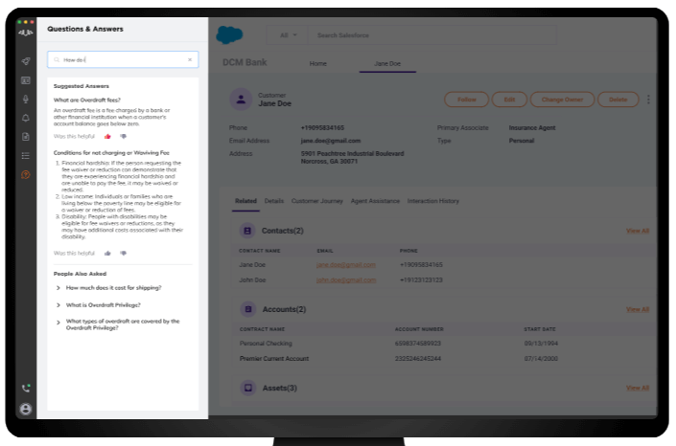Select the Jane Doe tab

tap(387, 63)
